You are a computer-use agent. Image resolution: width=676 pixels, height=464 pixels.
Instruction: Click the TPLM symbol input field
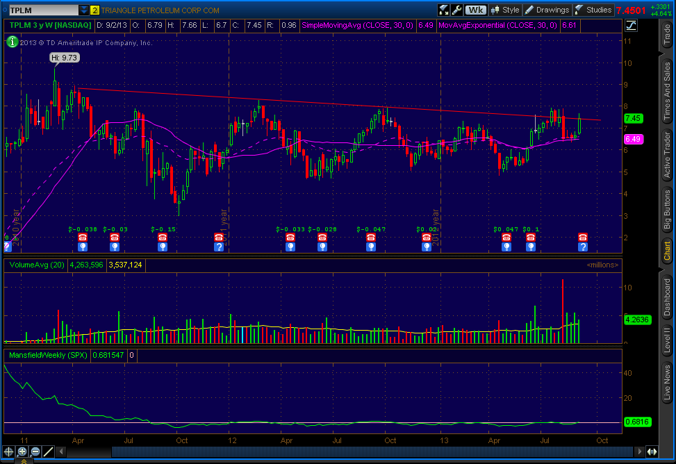pos(40,10)
